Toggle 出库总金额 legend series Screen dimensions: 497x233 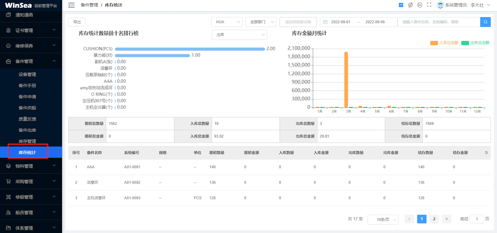(475, 43)
